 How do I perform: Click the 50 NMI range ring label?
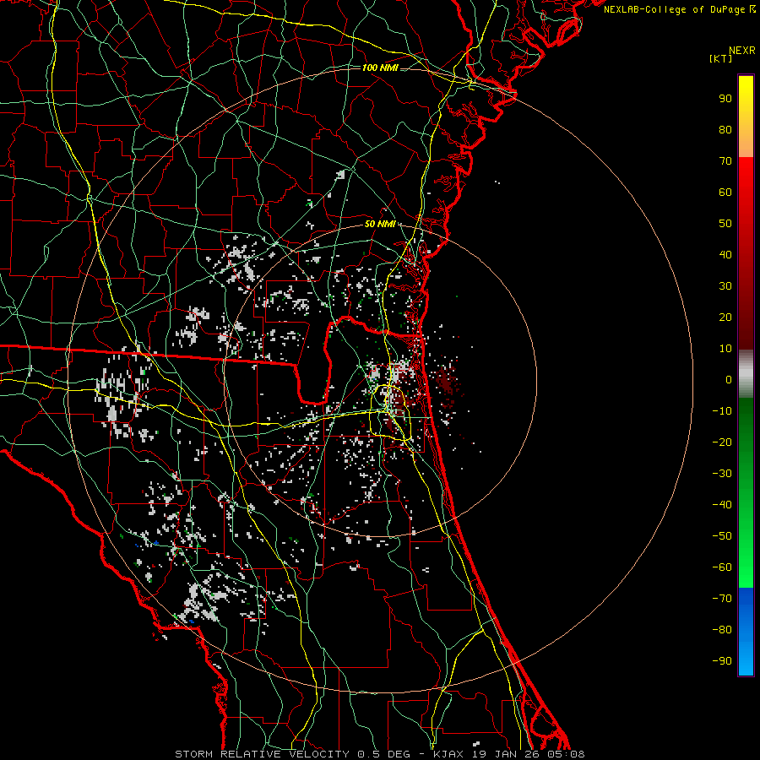point(380,224)
